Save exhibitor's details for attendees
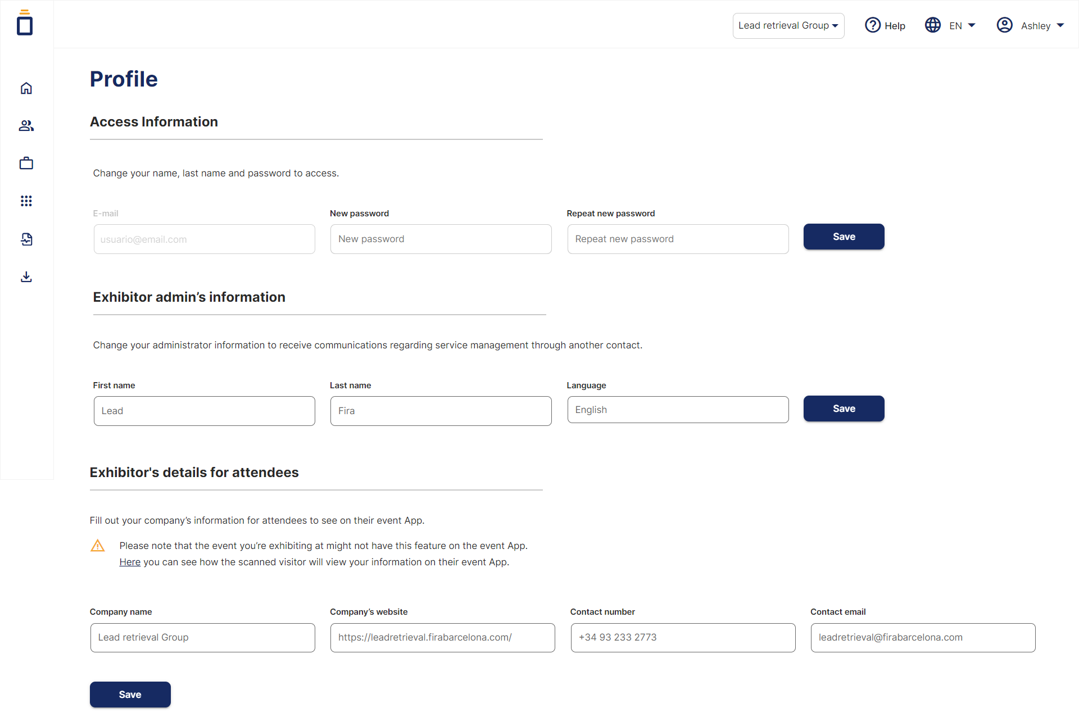 [x=130, y=695]
